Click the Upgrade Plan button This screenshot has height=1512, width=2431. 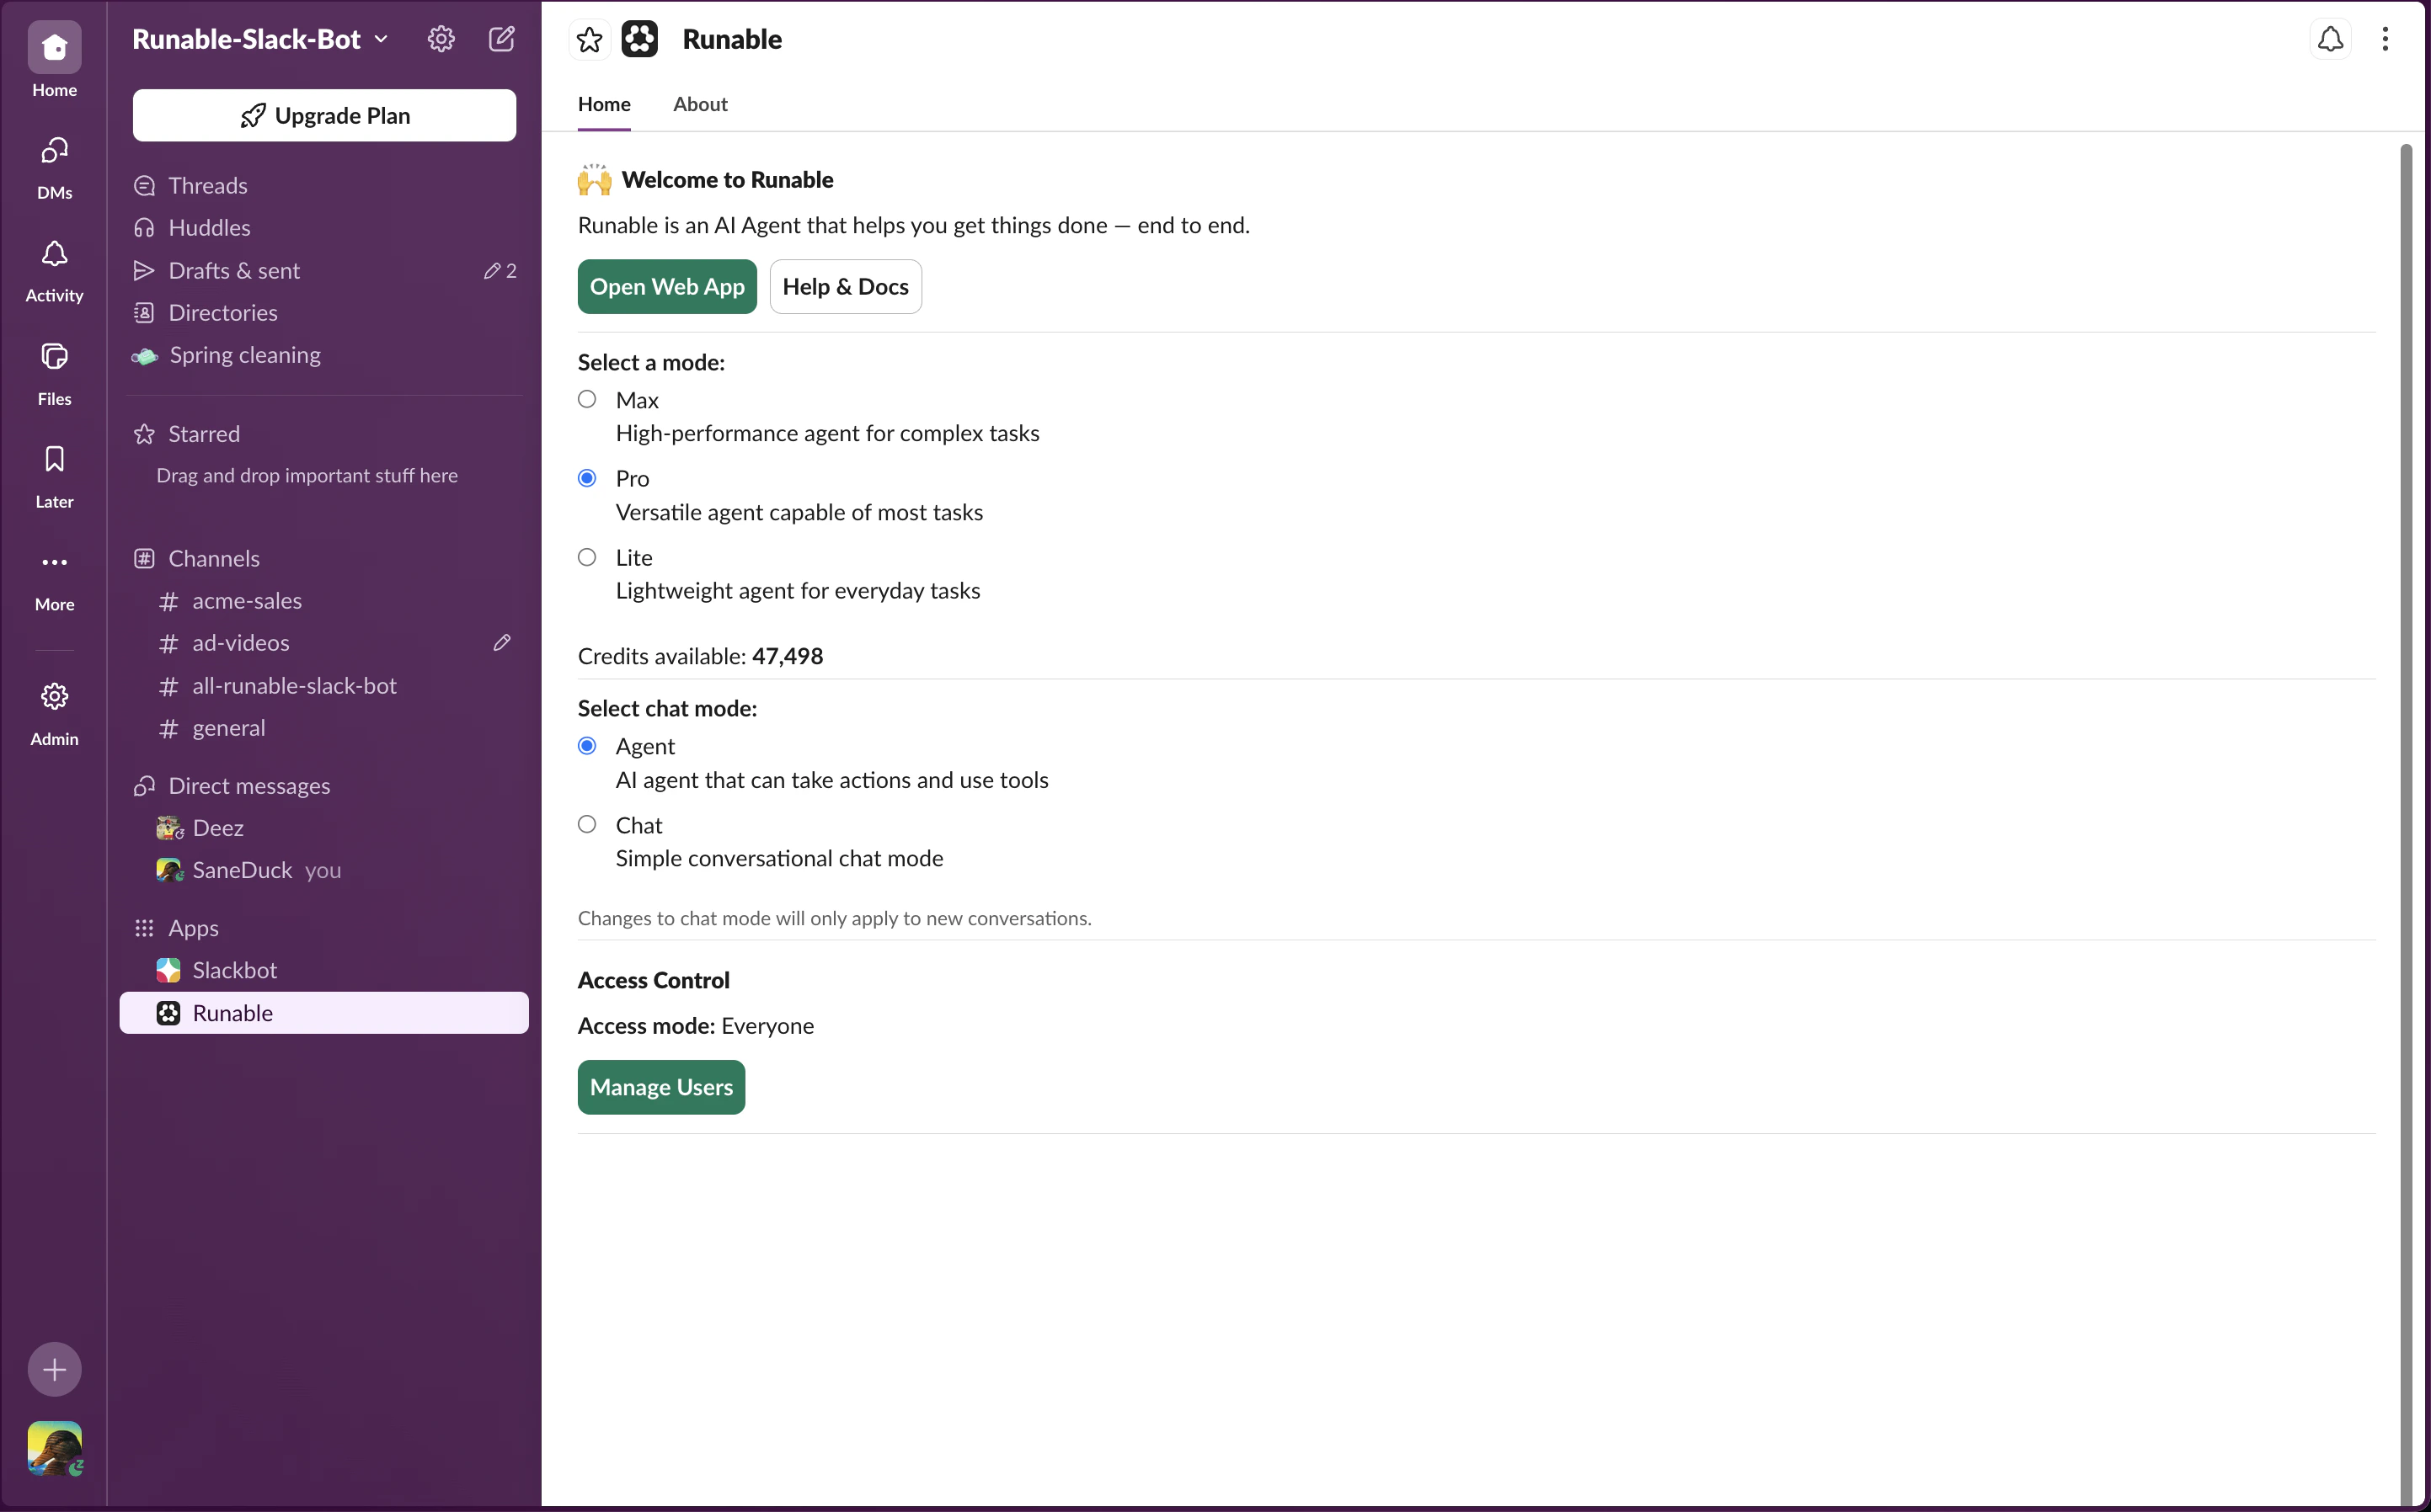[x=324, y=115]
